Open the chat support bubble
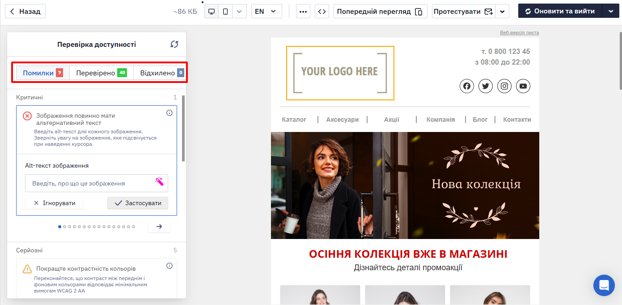 (604, 285)
